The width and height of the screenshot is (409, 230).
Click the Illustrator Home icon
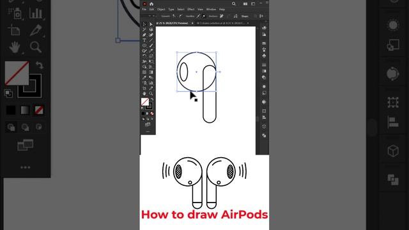(x=151, y=4)
